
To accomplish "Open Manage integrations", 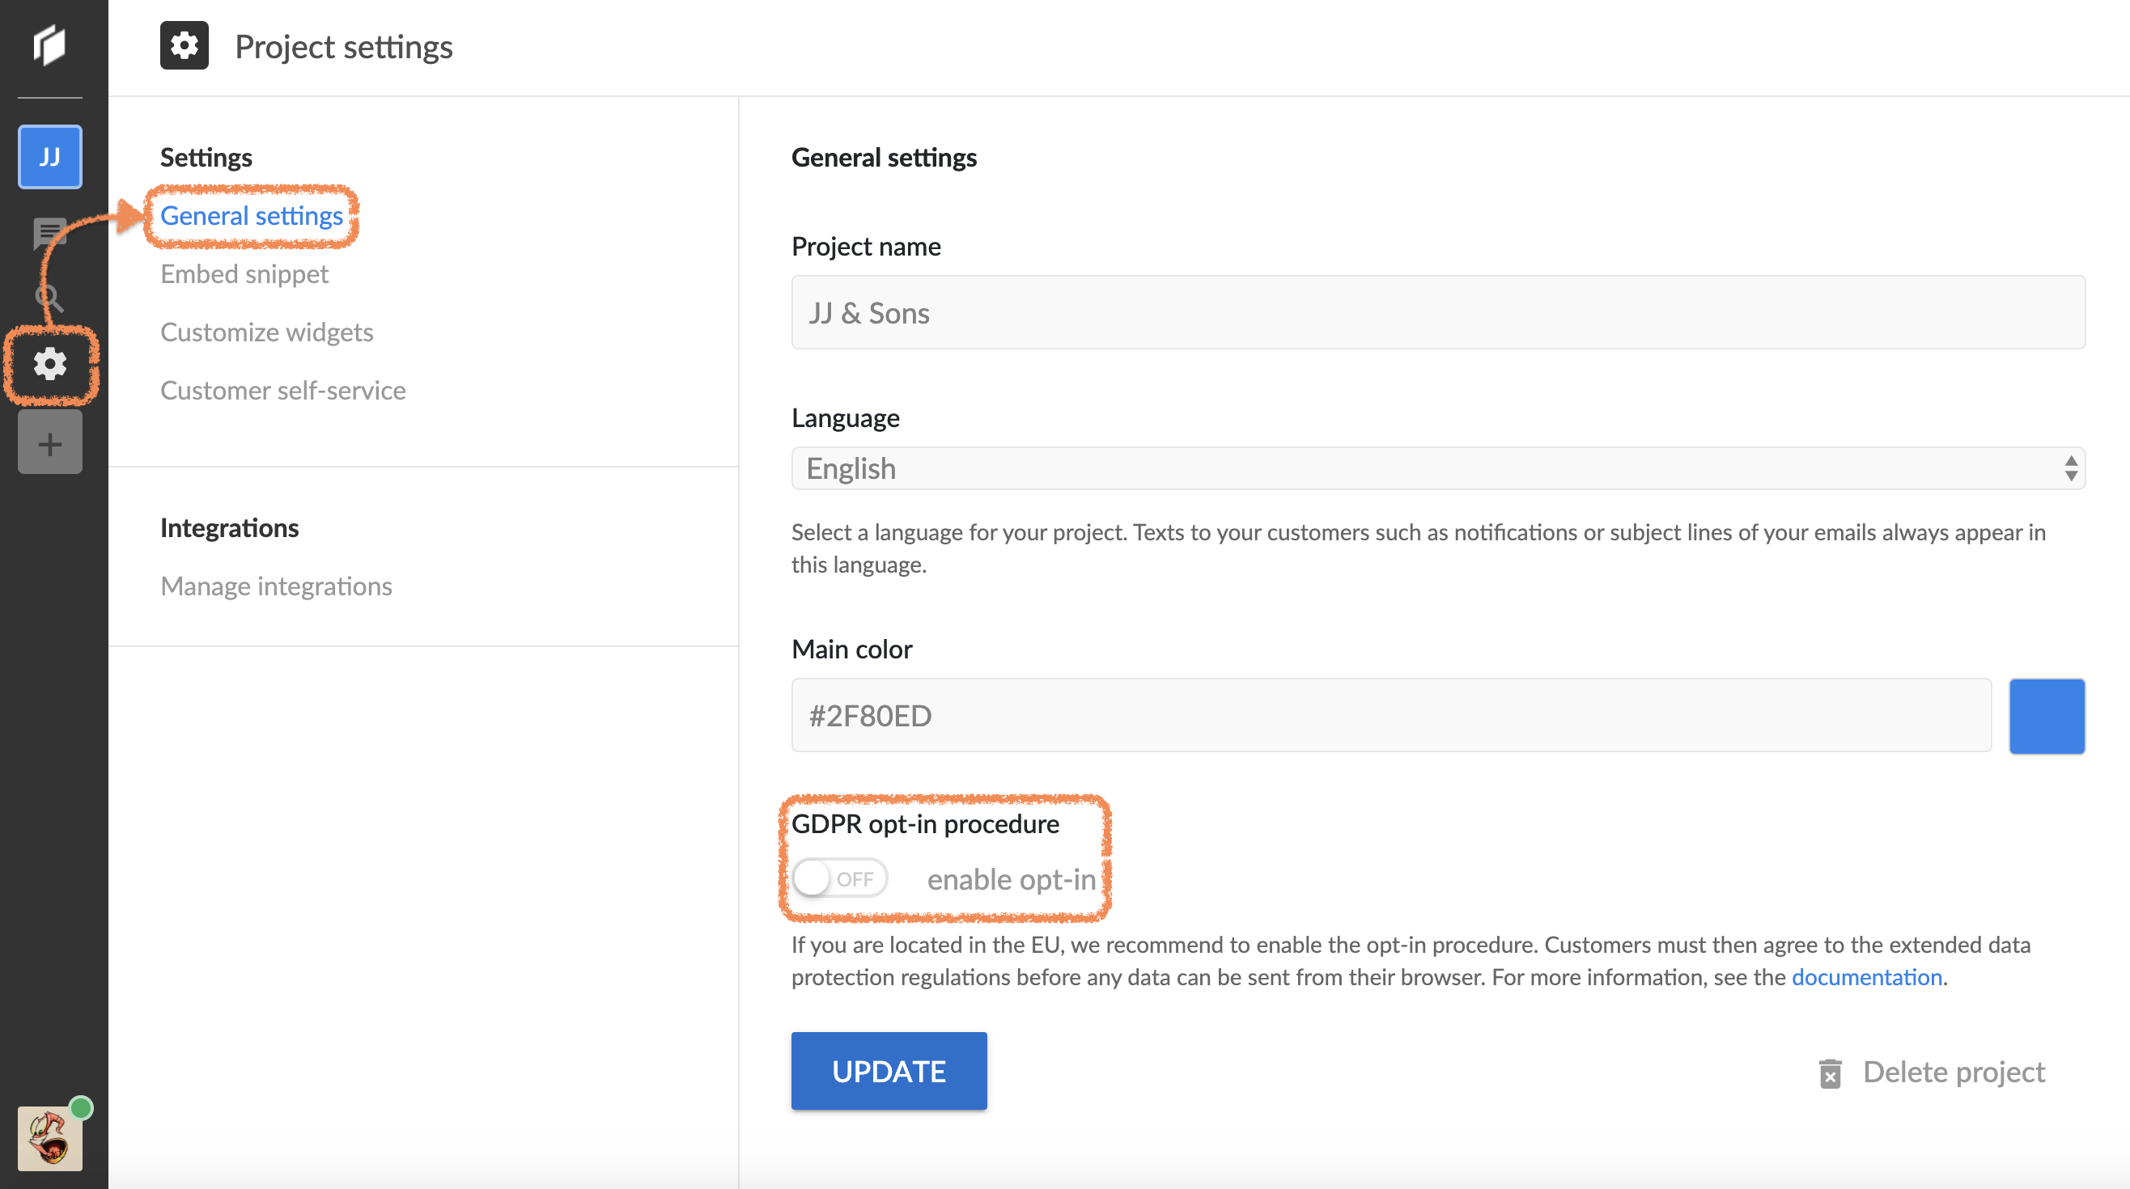I will click(276, 586).
